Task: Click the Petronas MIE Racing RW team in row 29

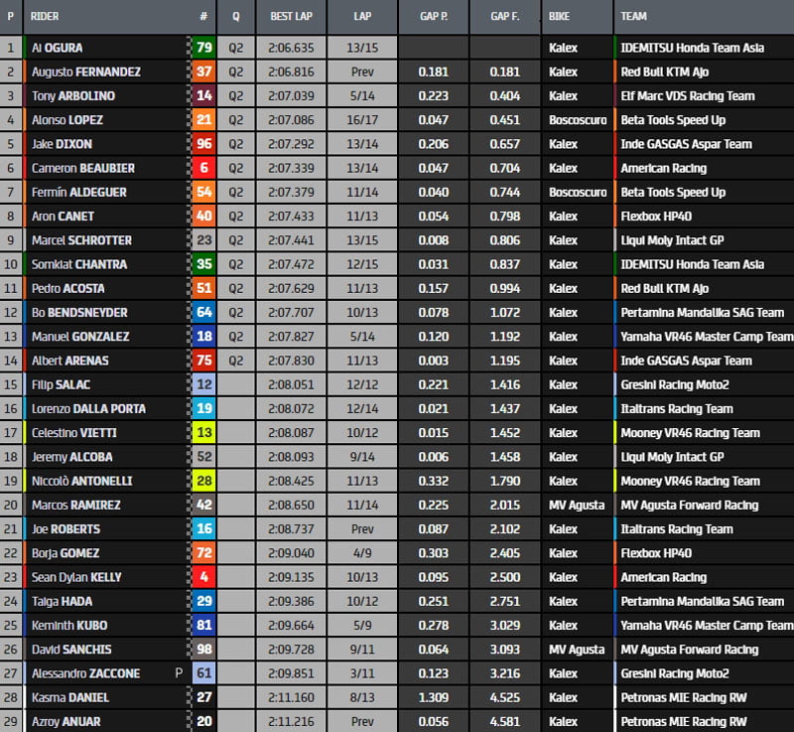Action: tap(683, 721)
